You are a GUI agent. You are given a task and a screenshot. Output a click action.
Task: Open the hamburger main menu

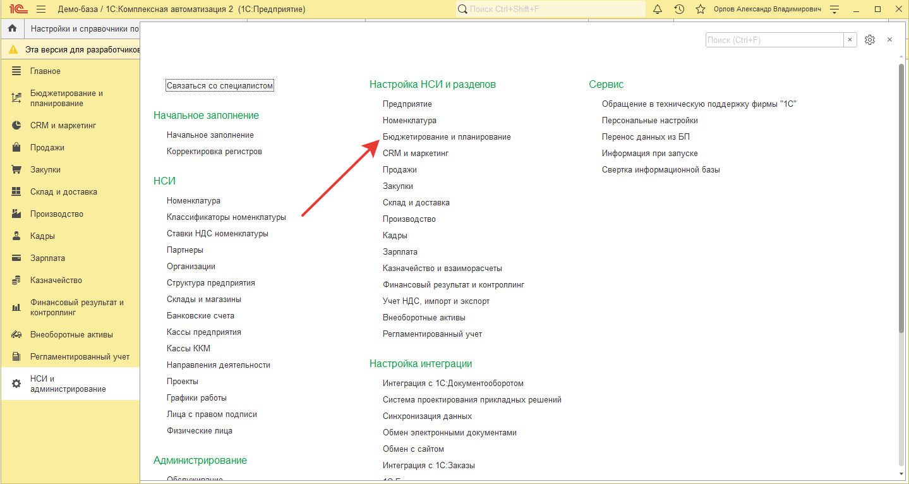tap(41, 9)
